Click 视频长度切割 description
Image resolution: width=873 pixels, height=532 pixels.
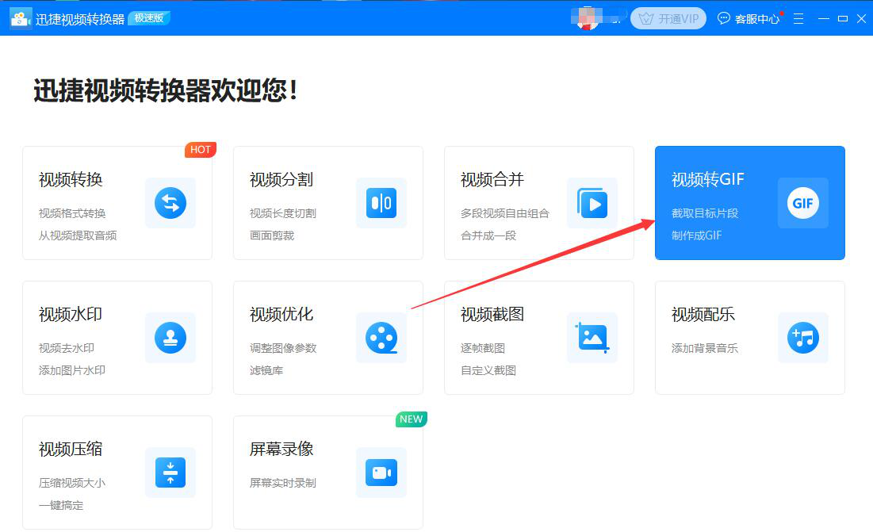click(283, 213)
